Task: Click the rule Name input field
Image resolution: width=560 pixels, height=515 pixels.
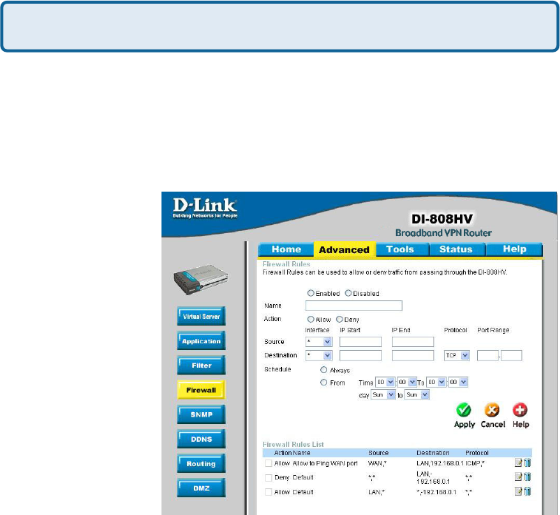Action: (x=354, y=306)
